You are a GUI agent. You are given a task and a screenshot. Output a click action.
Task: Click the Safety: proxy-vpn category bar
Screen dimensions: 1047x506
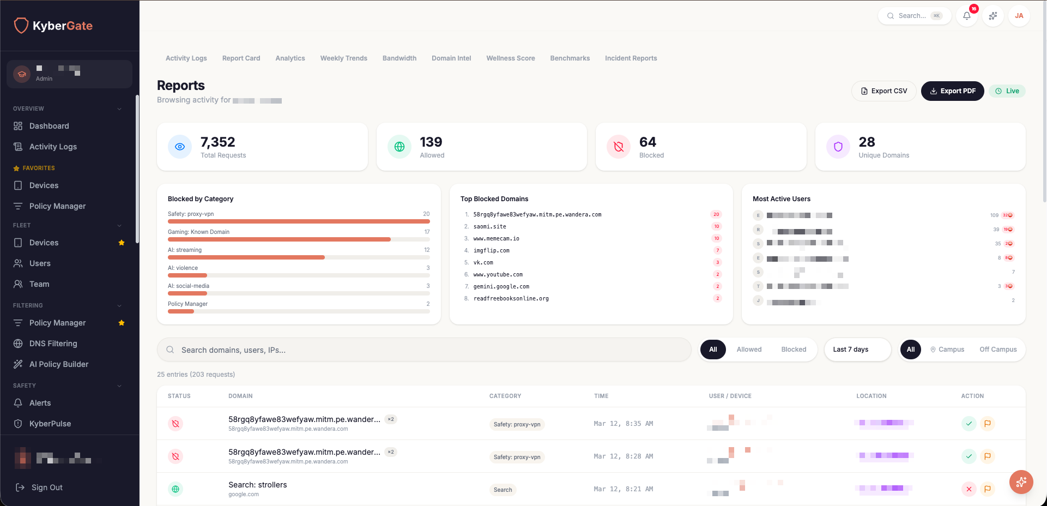(x=299, y=221)
